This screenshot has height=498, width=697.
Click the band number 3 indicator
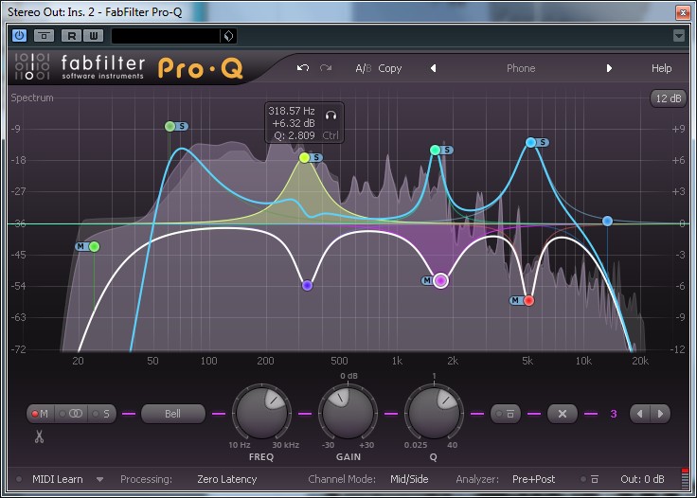tap(614, 414)
